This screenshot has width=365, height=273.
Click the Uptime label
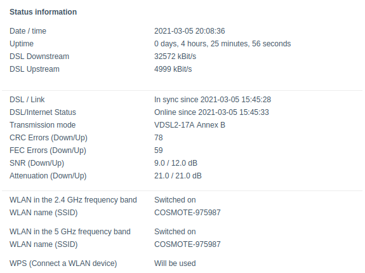tap(22, 44)
